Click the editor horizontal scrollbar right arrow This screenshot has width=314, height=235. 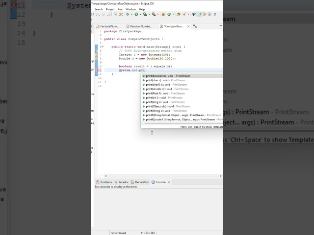tap(221, 176)
